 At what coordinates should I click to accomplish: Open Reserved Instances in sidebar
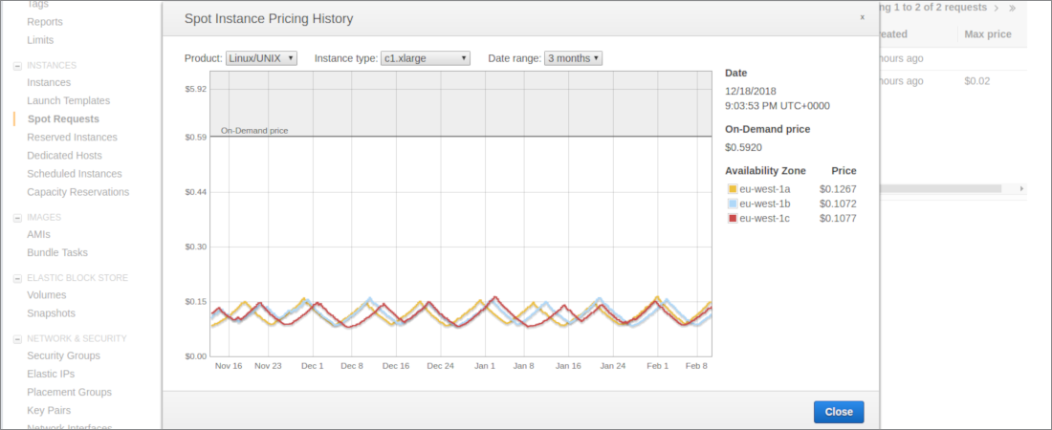pyautogui.click(x=72, y=137)
